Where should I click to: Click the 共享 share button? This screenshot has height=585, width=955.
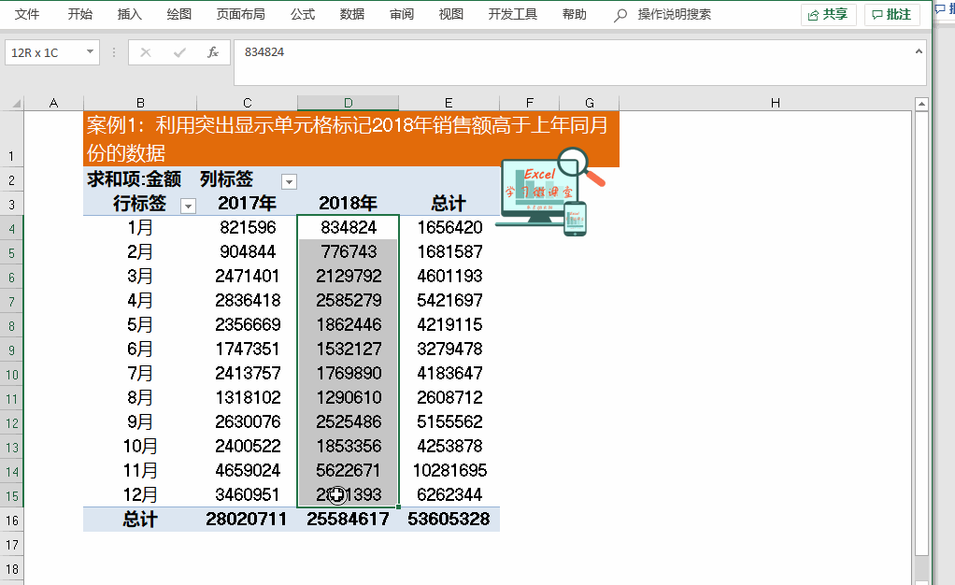pos(828,15)
